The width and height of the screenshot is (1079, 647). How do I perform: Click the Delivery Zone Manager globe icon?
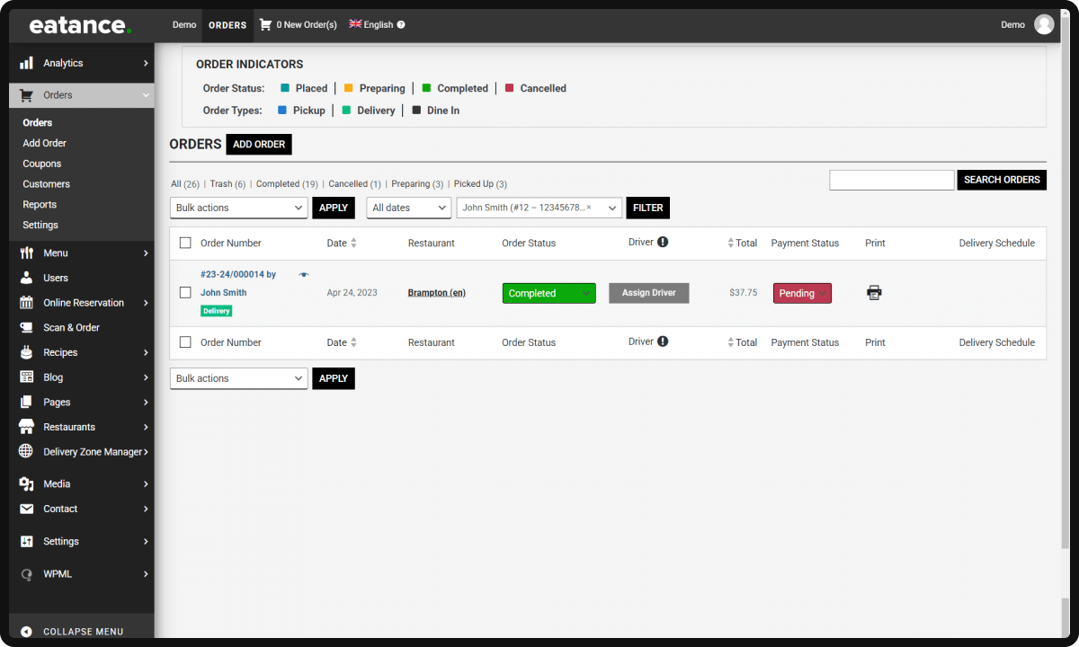coord(26,452)
